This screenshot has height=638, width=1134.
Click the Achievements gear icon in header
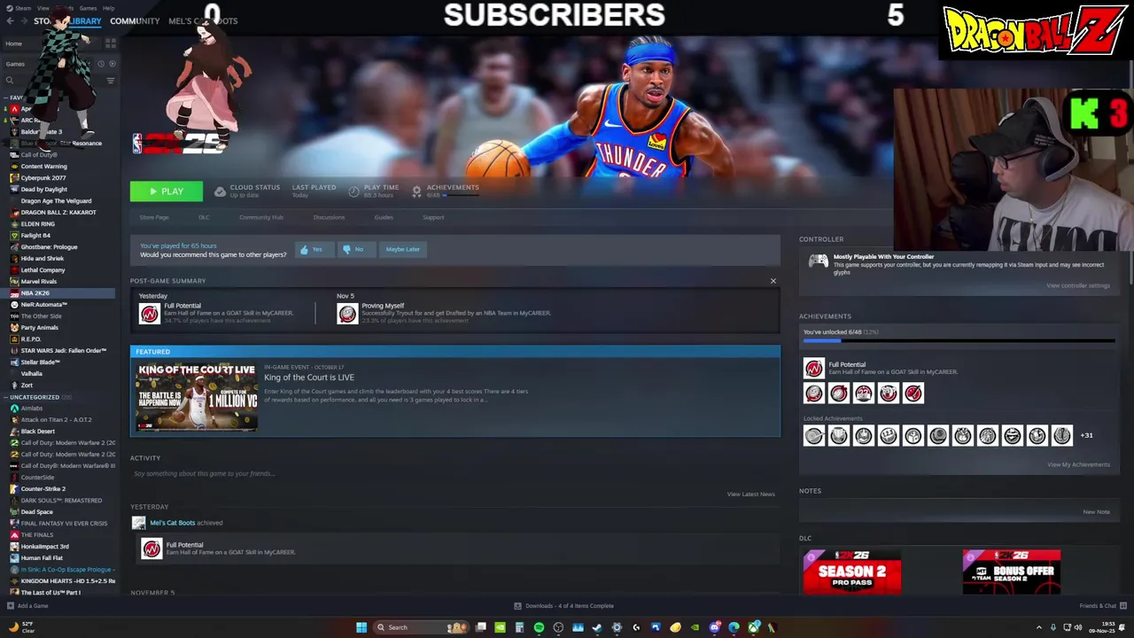click(x=416, y=191)
